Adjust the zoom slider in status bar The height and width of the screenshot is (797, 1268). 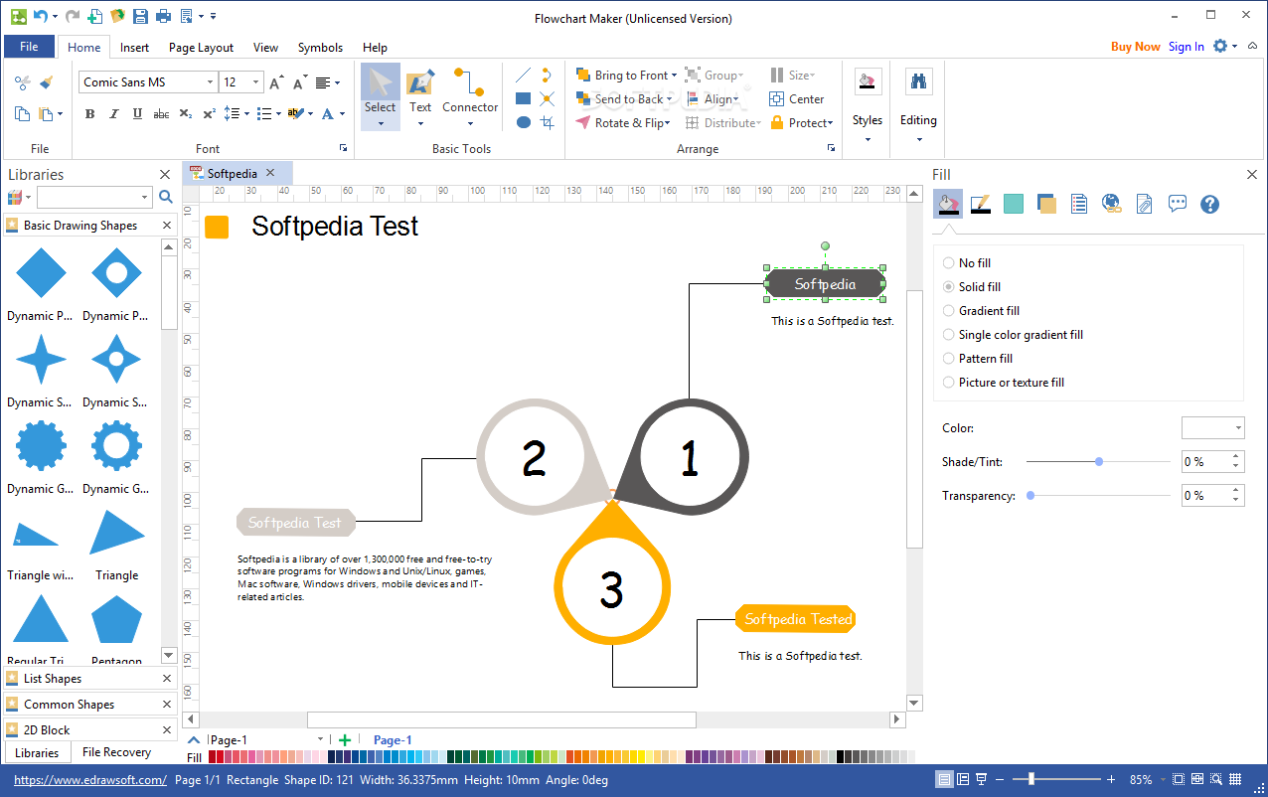tap(1033, 780)
